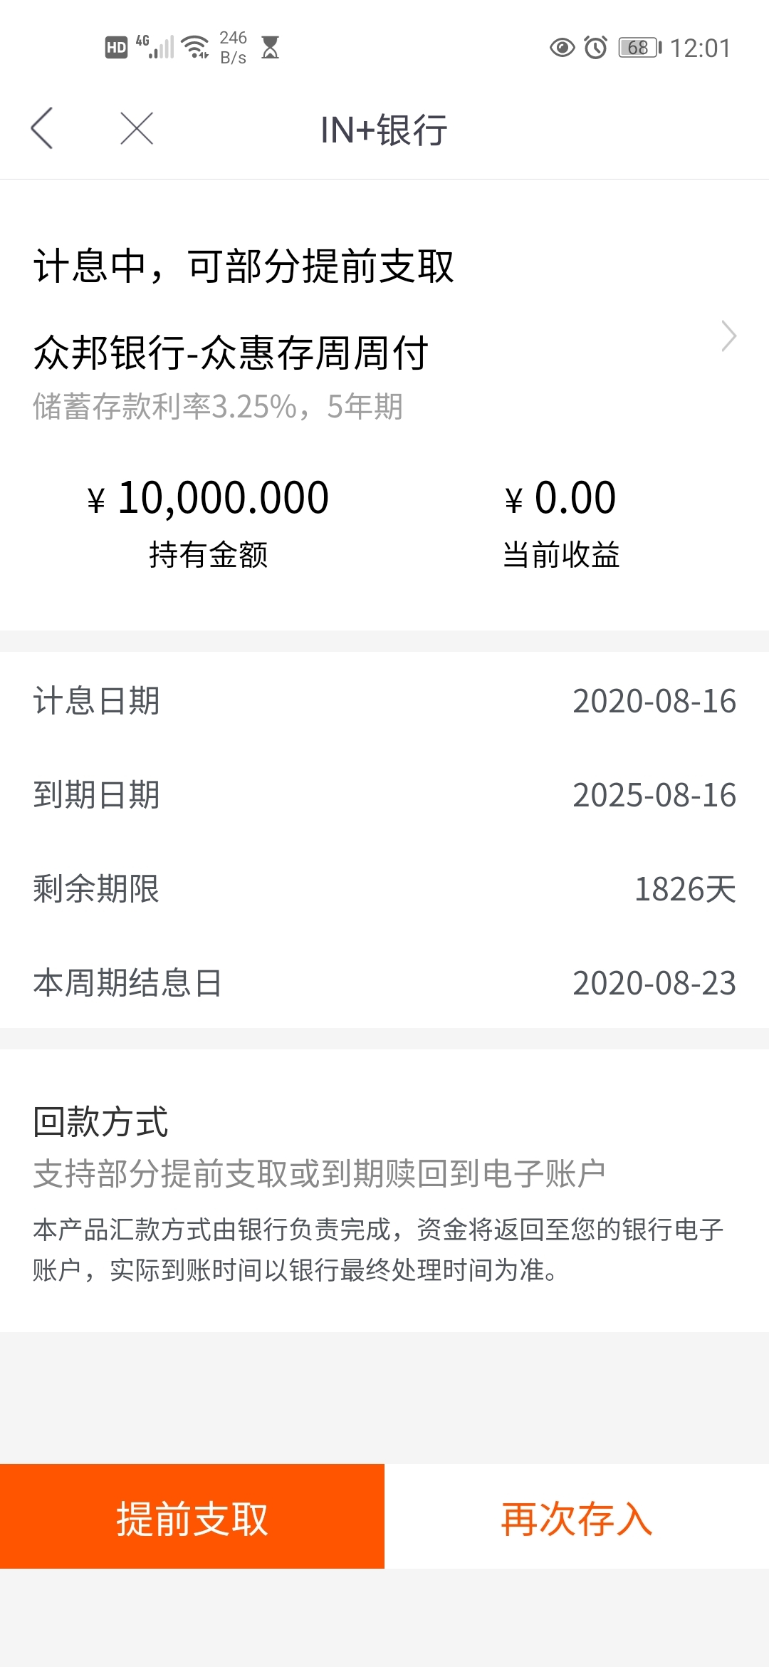Close the page with X icon
Image resolution: width=769 pixels, height=1667 pixels.
[137, 129]
